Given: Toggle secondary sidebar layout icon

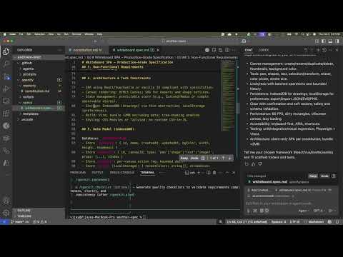Looking at the screenshot, I should pyautogui.click(x=337, y=41).
